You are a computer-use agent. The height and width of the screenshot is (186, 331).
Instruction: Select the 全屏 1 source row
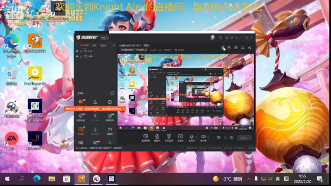click(x=96, y=56)
